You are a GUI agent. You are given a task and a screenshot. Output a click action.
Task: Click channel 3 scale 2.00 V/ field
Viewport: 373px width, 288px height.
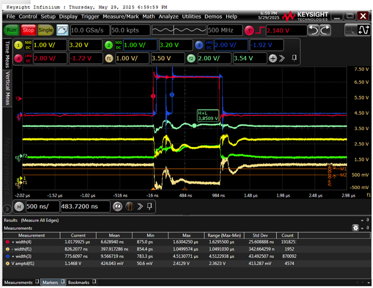coord(231,45)
